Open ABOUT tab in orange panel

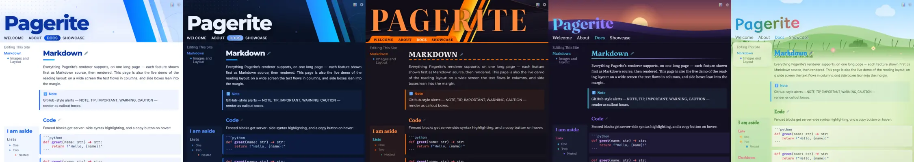pos(405,40)
